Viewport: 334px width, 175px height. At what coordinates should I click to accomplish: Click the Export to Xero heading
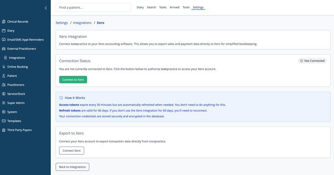pyautogui.click(x=72, y=133)
